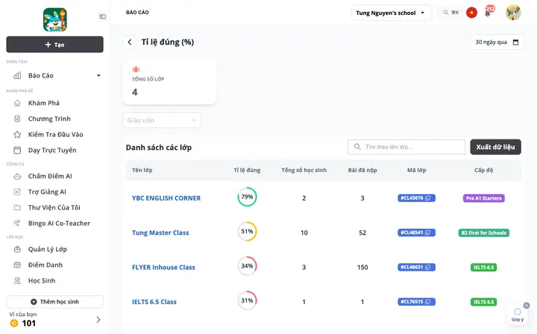
Task: Click the Khám Phá home icon
Action: click(17, 103)
